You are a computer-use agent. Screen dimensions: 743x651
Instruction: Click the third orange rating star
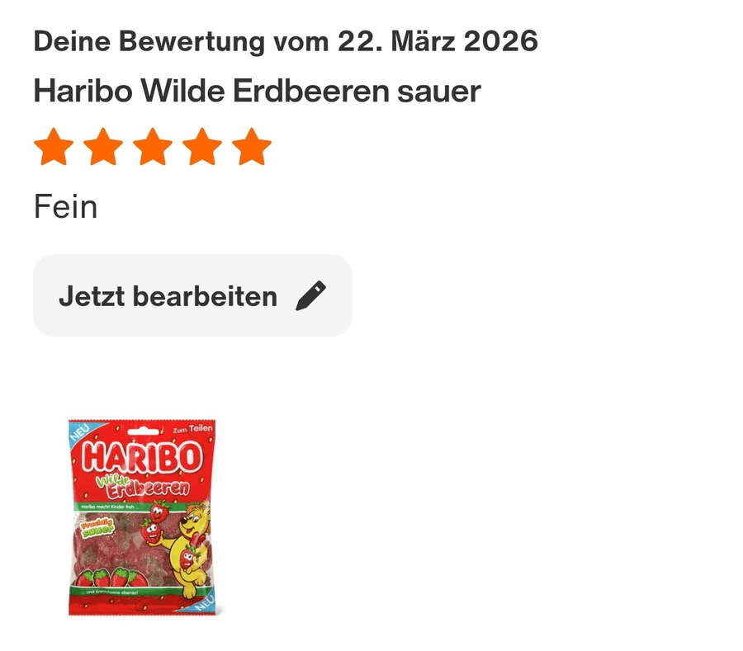[x=153, y=146]
